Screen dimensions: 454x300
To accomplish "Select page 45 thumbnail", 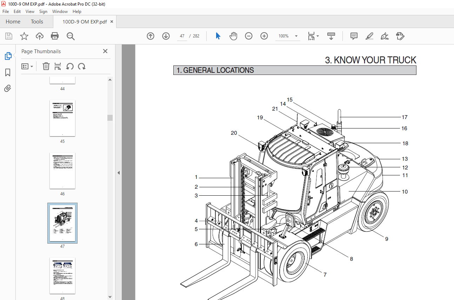I will tap(62, 118).
